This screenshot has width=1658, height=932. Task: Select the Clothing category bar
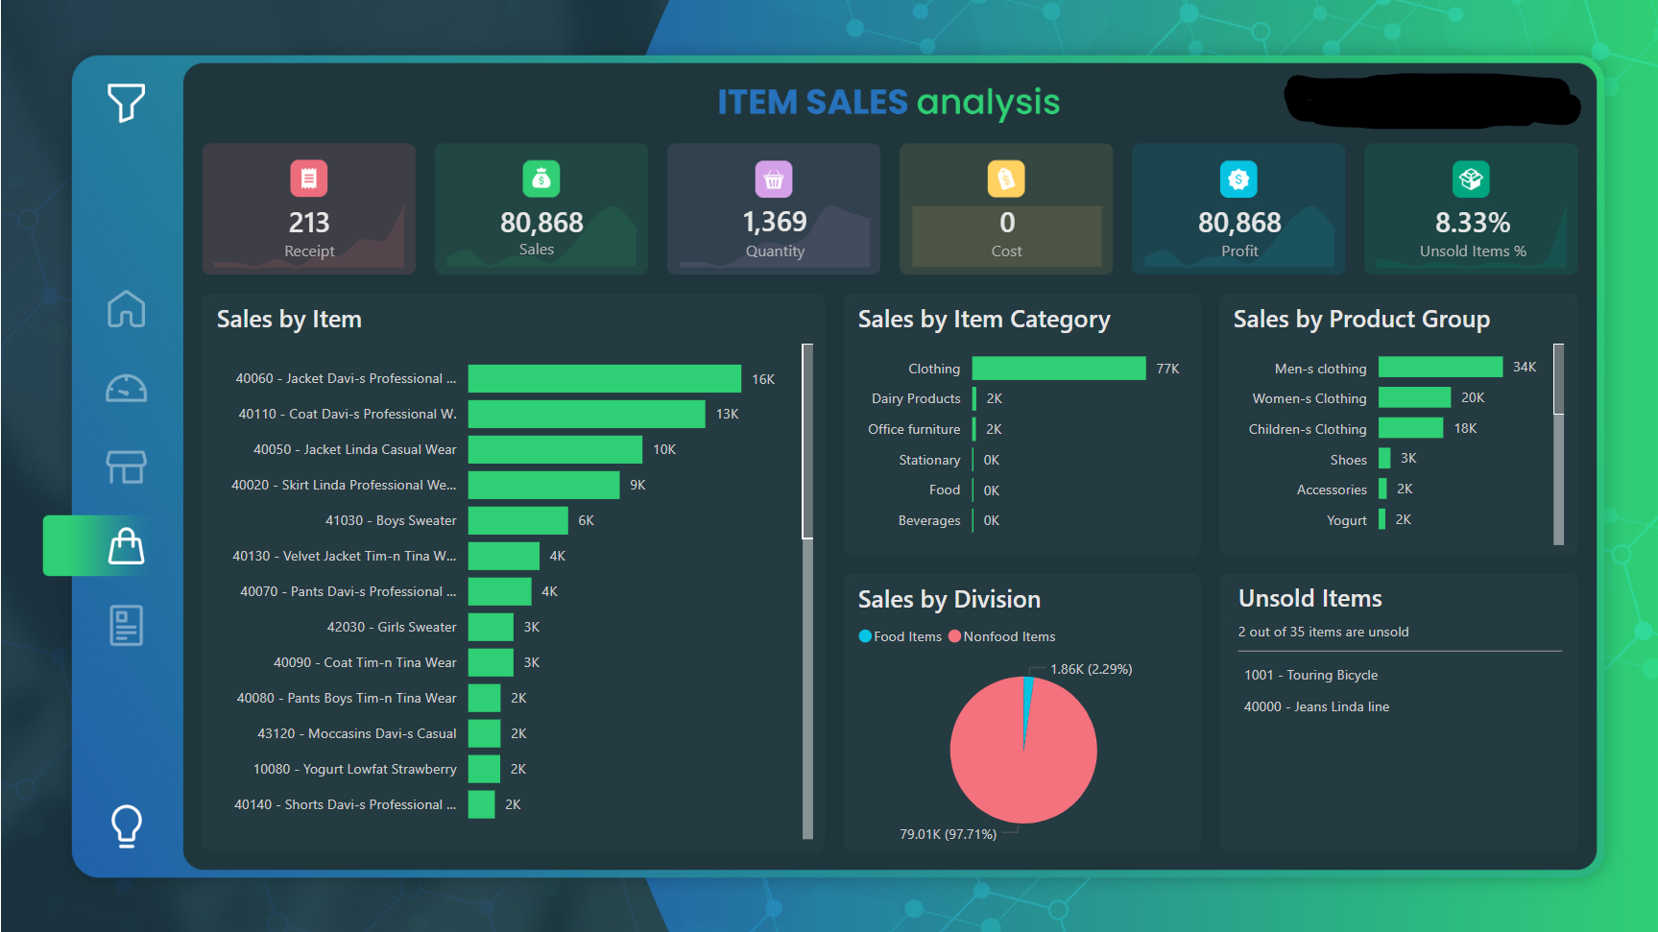point(1058,369)
